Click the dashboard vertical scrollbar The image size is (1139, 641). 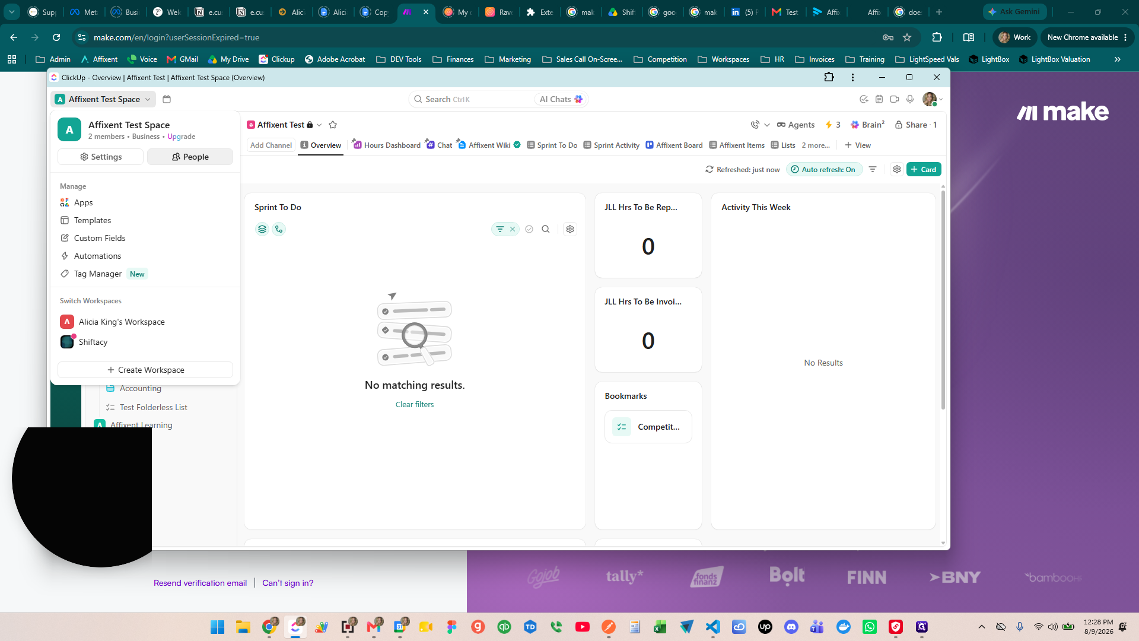[x=943, y=300]
